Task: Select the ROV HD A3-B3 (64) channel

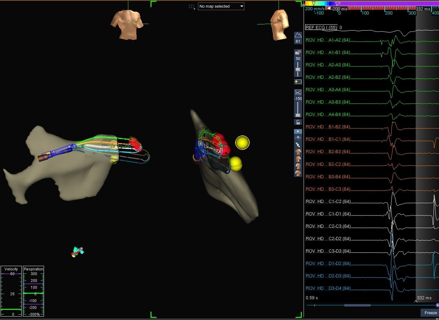Action: point(328,102)
